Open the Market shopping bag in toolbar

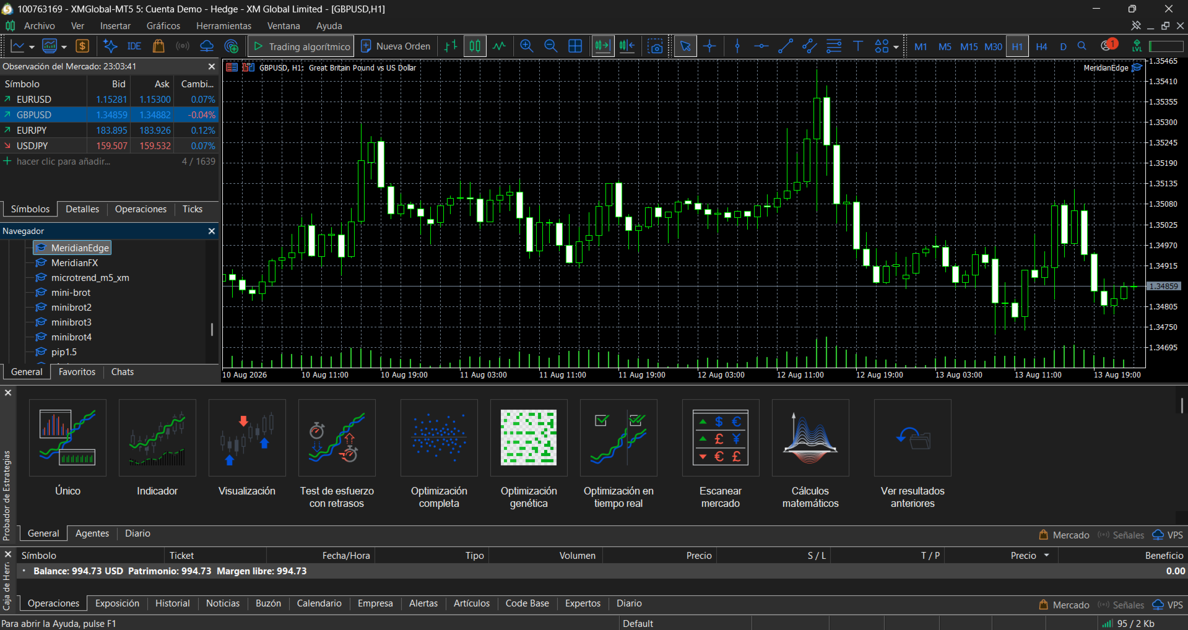[x=158, y=46]
